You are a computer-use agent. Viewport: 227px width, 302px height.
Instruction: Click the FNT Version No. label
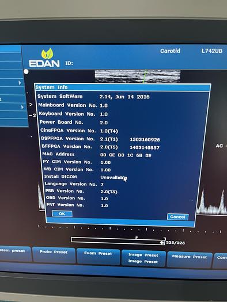(65, 205)
